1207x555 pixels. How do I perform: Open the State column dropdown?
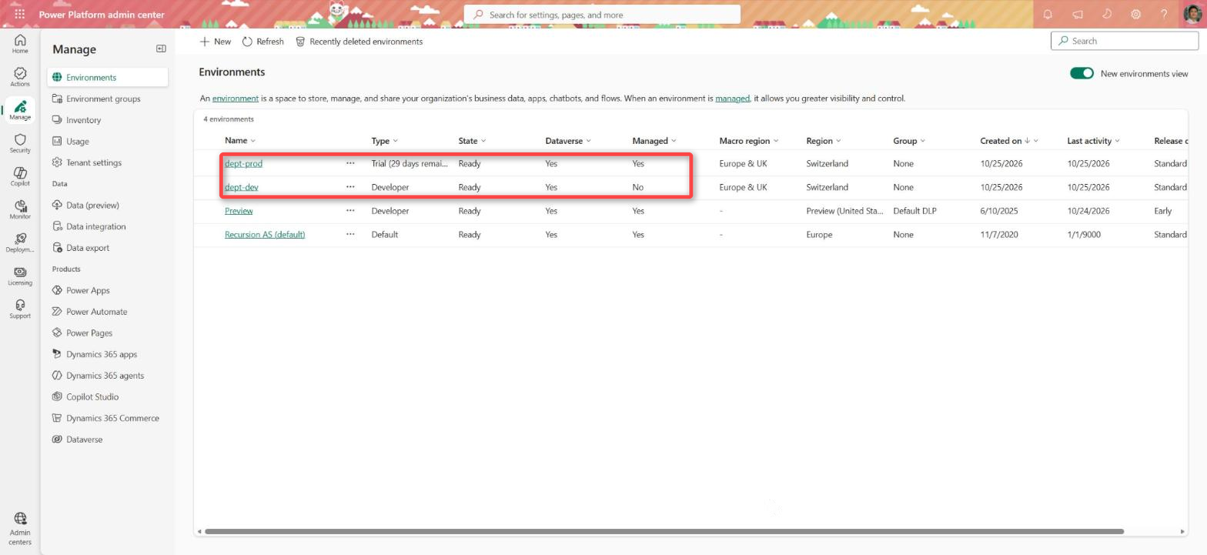tap(472, 141)
